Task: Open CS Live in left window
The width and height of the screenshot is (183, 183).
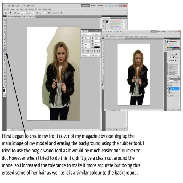Action: [113, 6]
